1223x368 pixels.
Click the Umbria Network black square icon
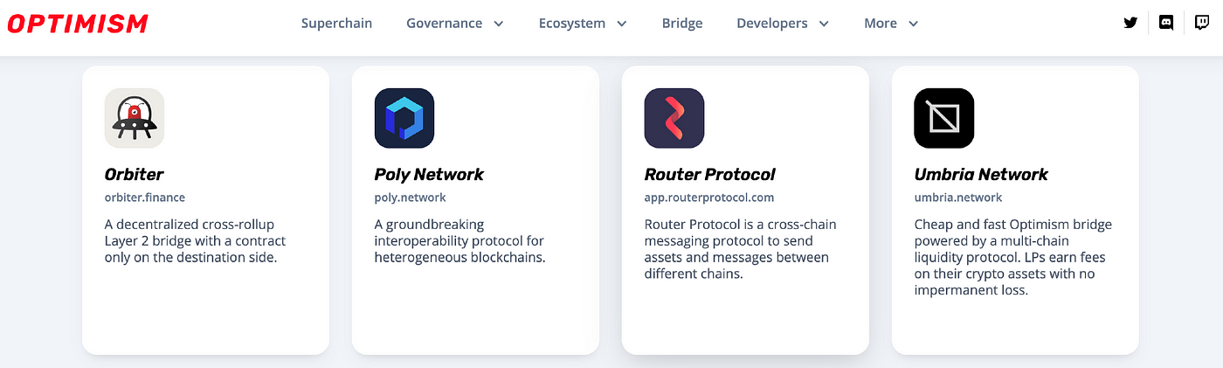coord(944,118)
